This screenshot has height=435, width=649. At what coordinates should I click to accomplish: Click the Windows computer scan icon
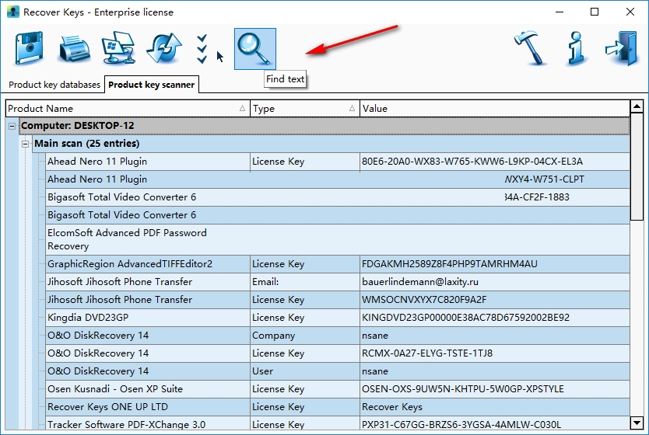pyautogui.click(x=118, y=49)
